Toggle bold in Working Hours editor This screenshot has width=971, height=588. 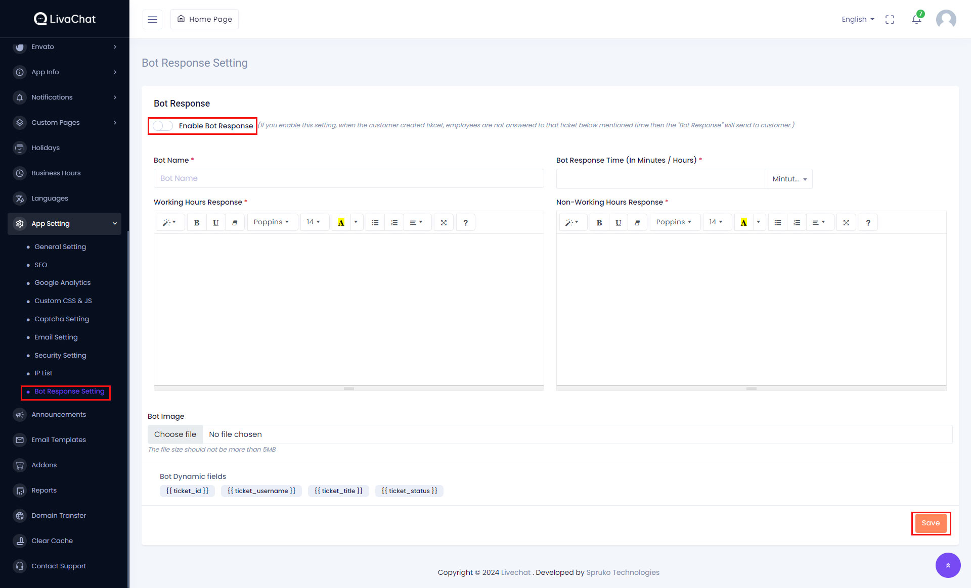point(197,222)
